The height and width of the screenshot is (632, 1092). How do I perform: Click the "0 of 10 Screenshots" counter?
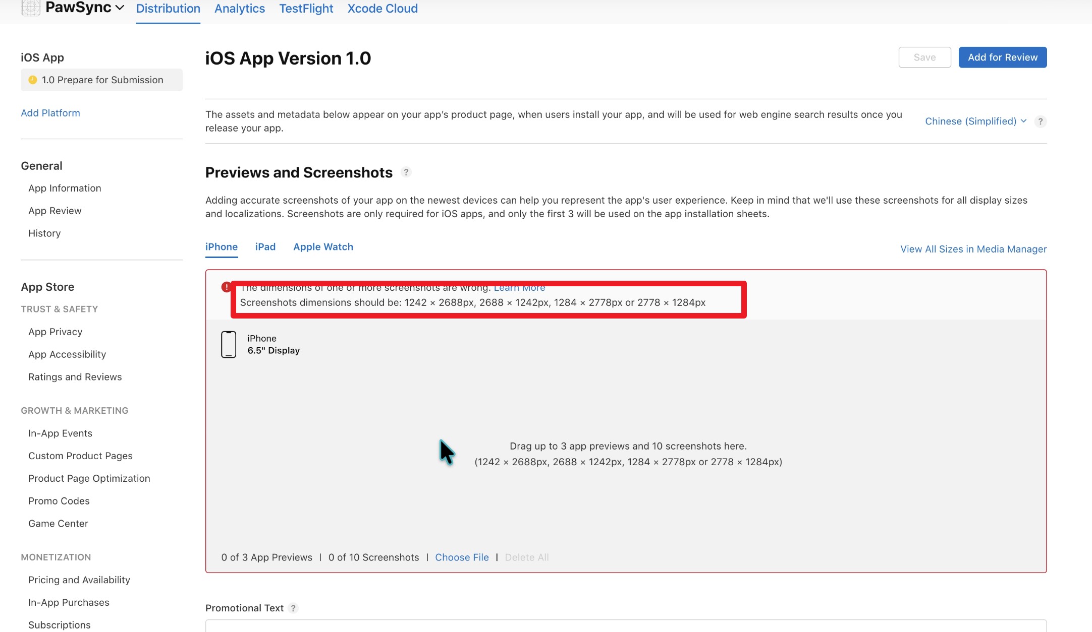coord(373,557)
